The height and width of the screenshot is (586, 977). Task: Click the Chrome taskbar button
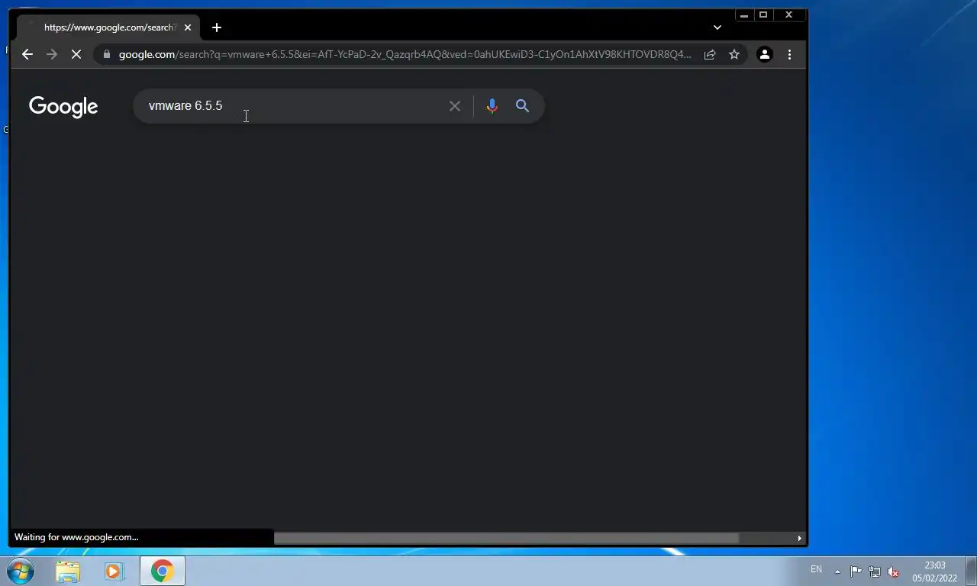click(162, 571)
